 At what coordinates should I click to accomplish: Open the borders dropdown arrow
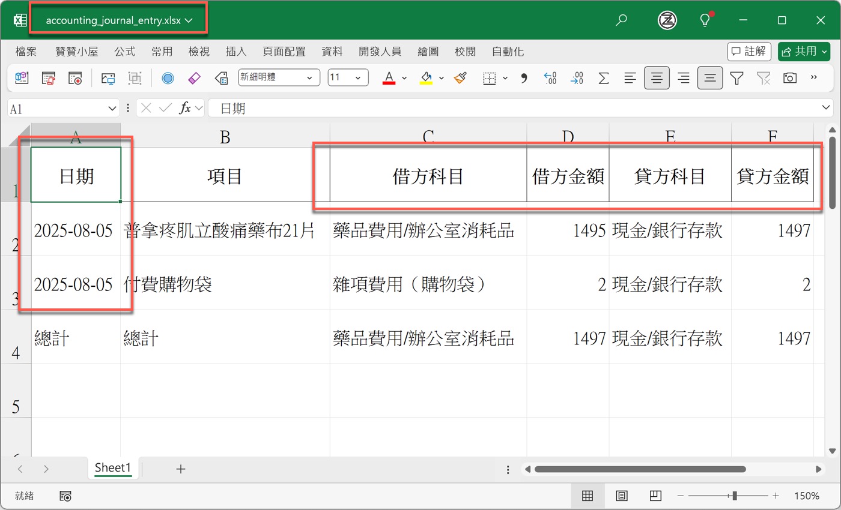[505, 77]
